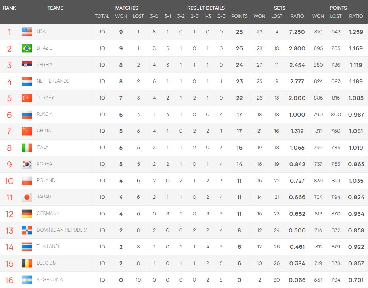Screen dimensions: 368x288
Task: Click the Serbia flag icon
Action: point(27,65)
